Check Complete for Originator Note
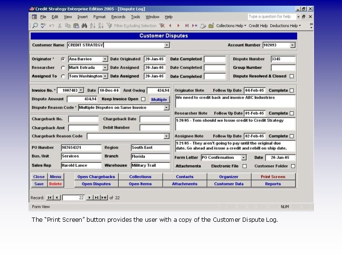The height and width of the screenshot is (257, 342). [x=292, y=90]
